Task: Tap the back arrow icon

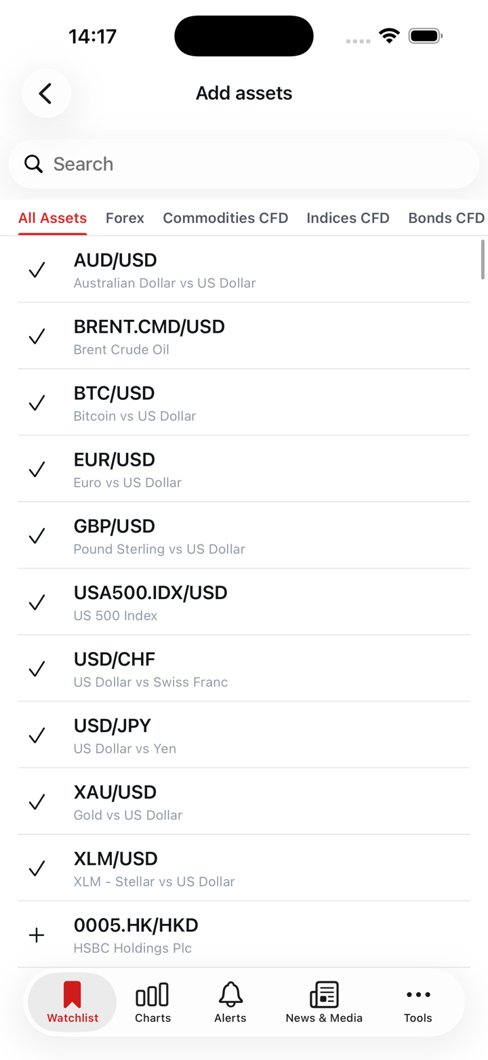Action: point(46,94)
